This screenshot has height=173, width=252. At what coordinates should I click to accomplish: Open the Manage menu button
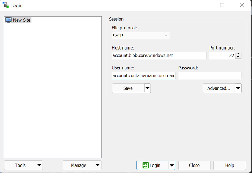[82, 165]
